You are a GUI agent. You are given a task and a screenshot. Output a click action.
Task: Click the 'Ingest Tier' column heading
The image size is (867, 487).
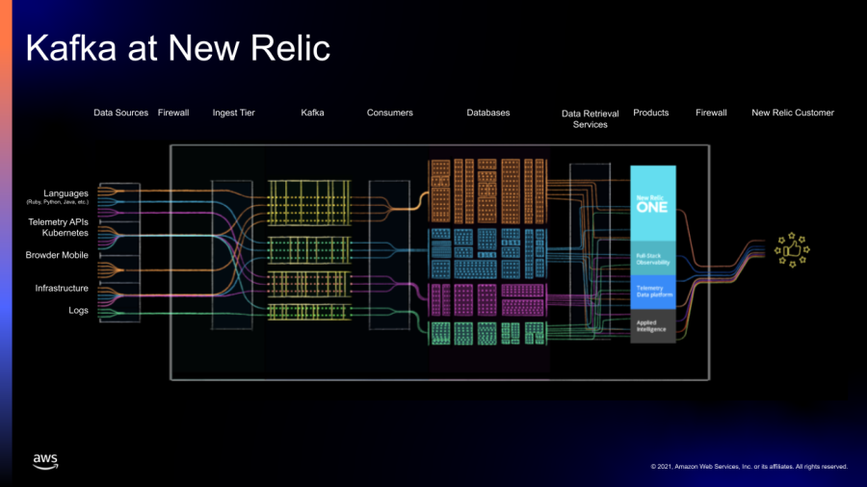(x=233, y=113)
